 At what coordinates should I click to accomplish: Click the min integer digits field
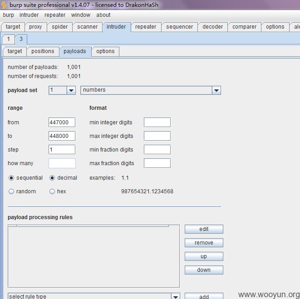157,123
